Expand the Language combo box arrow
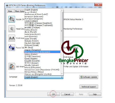Viewport: 115px width, 103px height. pyautogui.click(x=62, y=77)
